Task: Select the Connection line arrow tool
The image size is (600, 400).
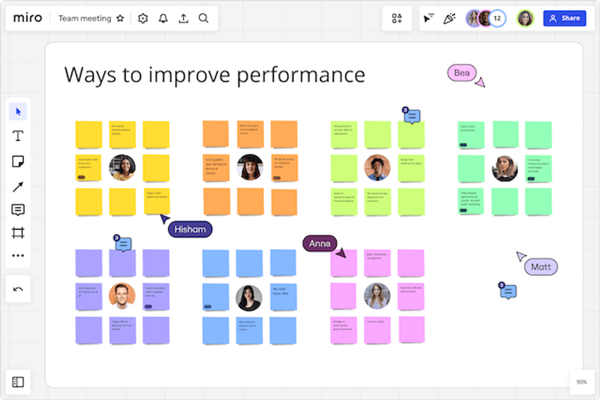Action: tap(18, 187)
